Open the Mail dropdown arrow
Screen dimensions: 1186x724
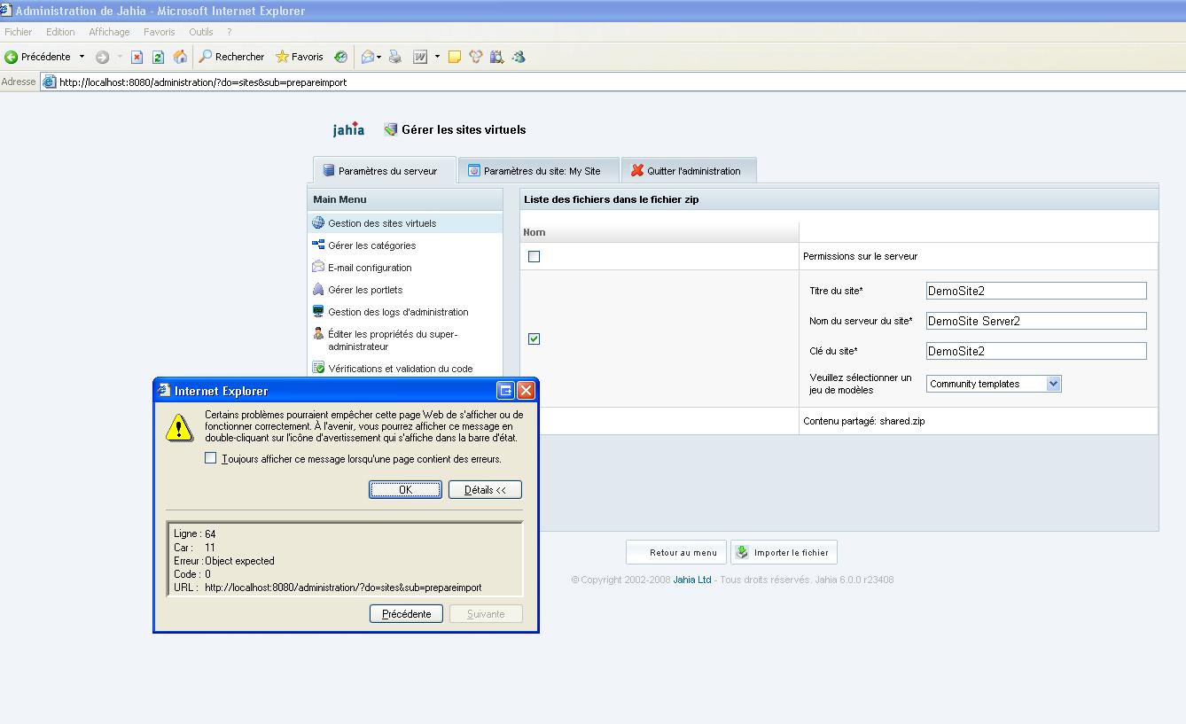point(379,57)
